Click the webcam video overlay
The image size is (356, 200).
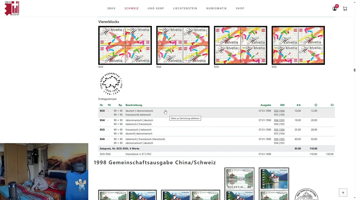click(44, 171)
